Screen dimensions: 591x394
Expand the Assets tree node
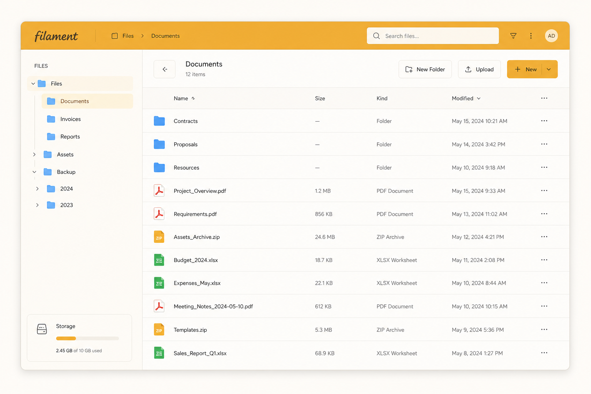(x=34, y=154)
